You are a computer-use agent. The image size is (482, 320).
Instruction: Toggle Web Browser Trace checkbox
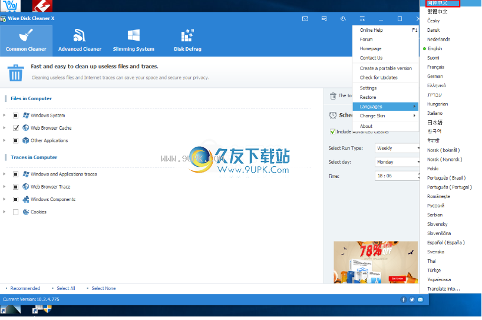(x=16, y=187)
